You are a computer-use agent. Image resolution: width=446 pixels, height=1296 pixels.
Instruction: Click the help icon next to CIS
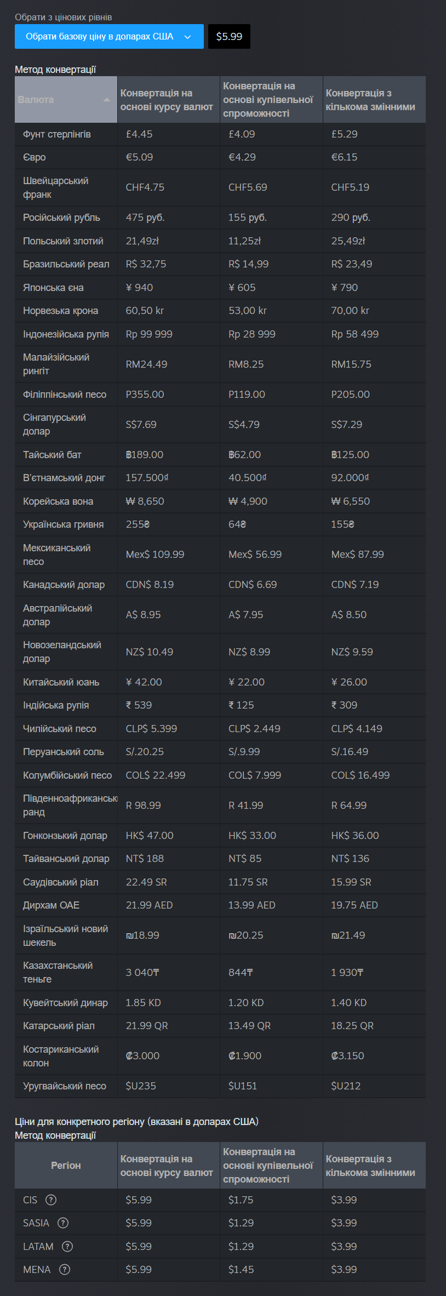click(x=51, y=1200)
